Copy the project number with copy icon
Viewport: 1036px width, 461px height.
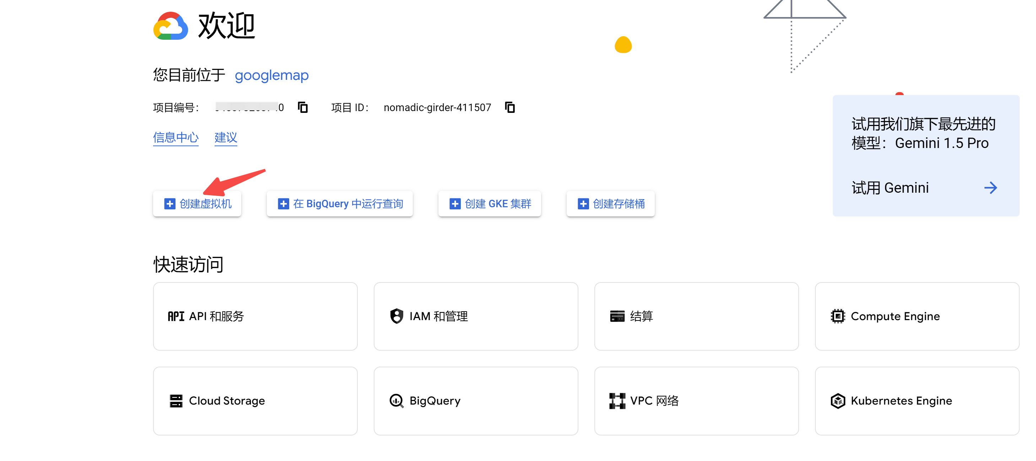tap(302, 108)
